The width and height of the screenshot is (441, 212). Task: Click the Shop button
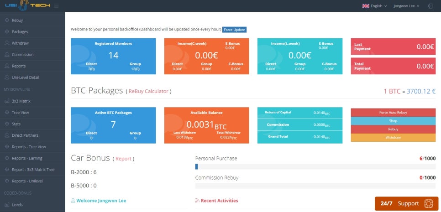393,121
